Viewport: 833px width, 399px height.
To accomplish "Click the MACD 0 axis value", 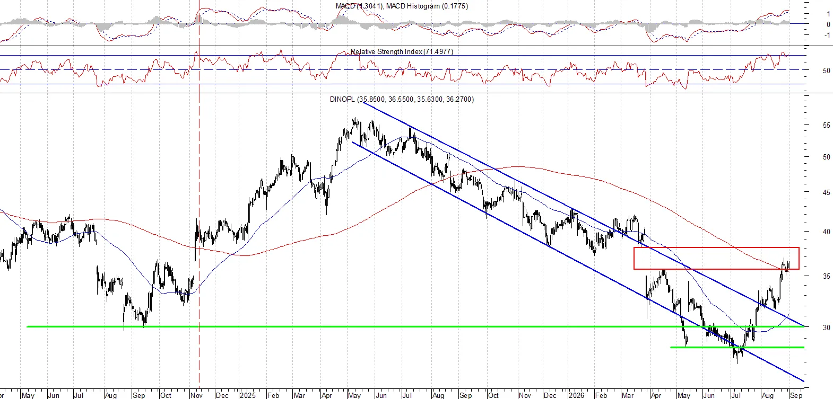I will (x=828, y=24).
